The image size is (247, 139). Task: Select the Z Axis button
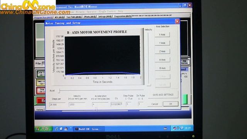click(x=162, y=51)
